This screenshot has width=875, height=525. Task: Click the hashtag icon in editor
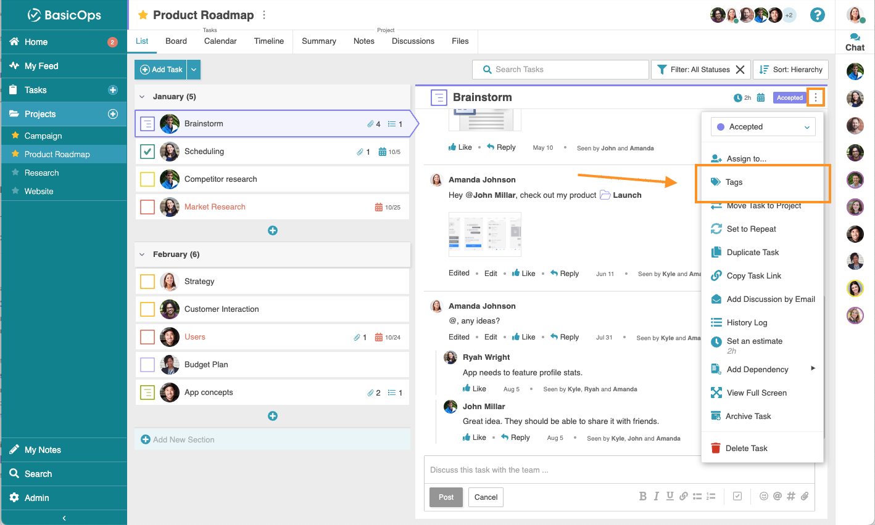coord(791,496)
